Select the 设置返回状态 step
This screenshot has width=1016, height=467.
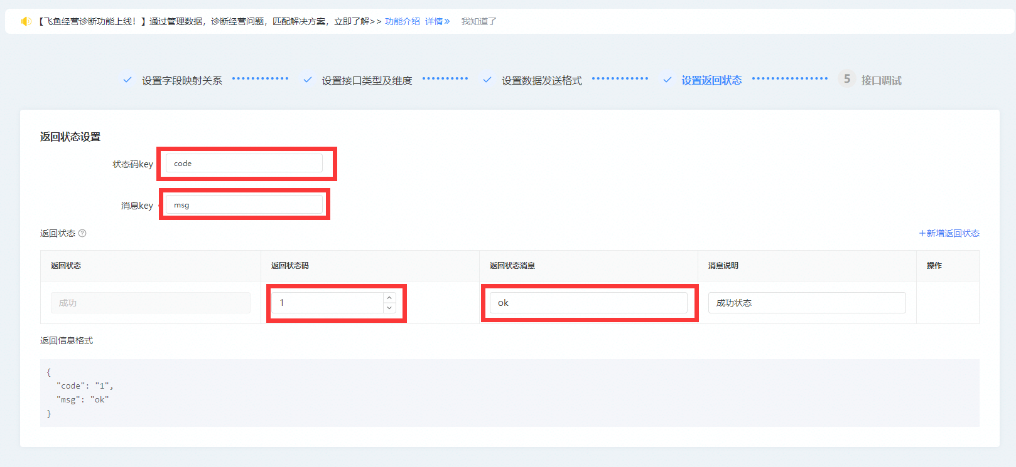pos(711,80)
